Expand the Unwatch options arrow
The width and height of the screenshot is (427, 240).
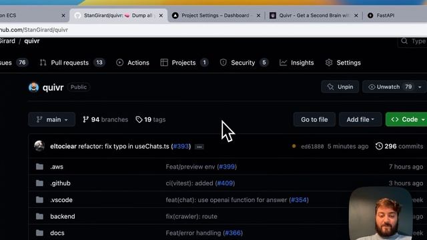pyautogui.click(x=420, y=87)
